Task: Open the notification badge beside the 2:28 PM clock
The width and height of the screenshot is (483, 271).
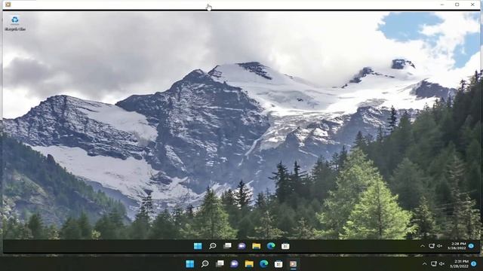Action: (471, 246)
